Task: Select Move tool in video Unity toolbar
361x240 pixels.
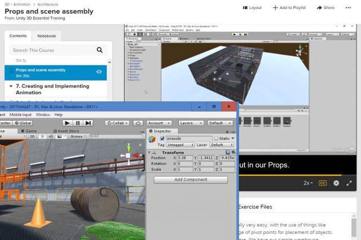Action: click(134, 34)
